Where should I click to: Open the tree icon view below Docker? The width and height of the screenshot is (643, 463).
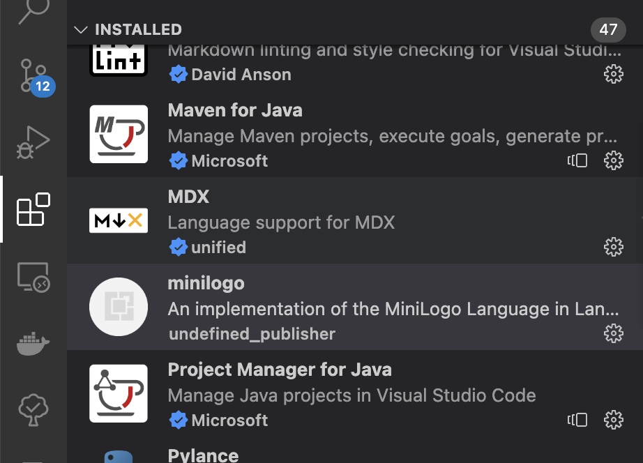tap(33, 411)
